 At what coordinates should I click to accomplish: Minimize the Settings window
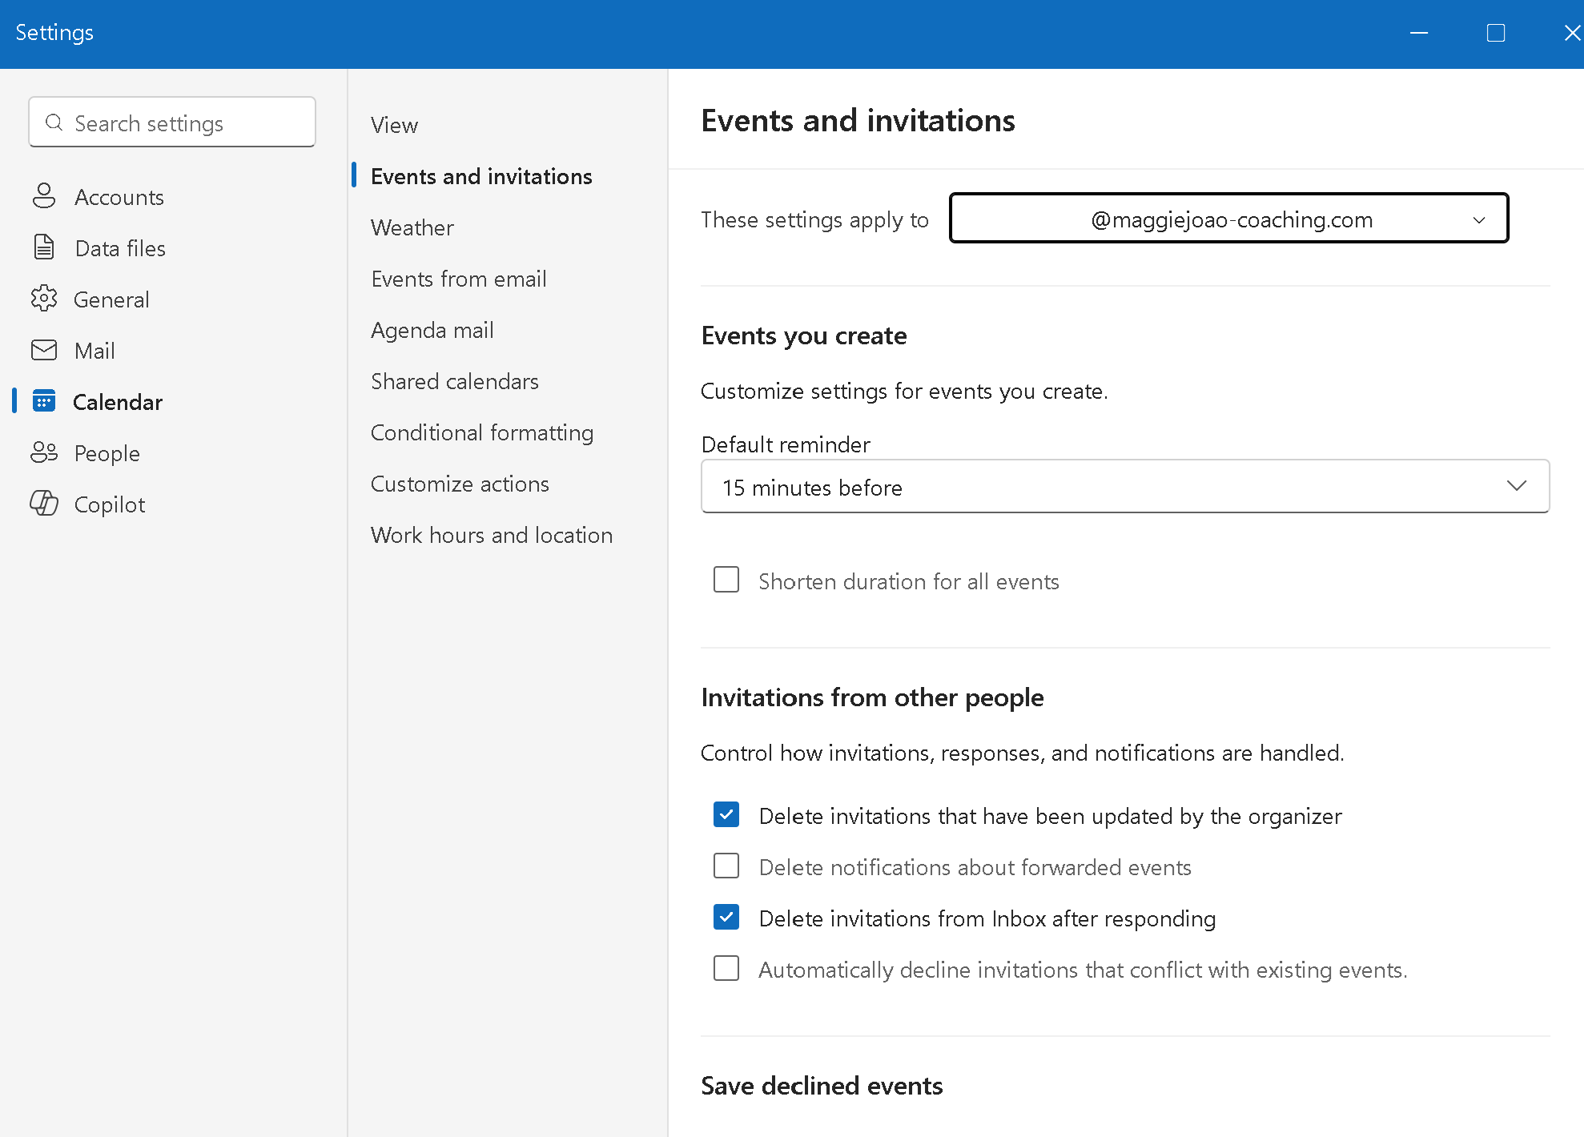pyautogui.click(x=1419, y=33)
